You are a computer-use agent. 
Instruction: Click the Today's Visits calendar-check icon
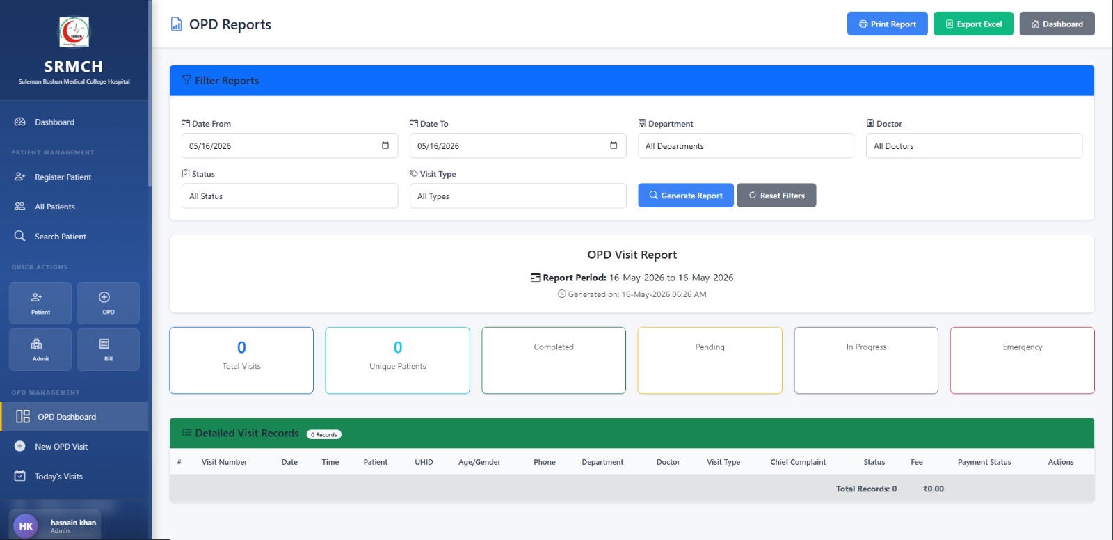(x=20, y=477)
